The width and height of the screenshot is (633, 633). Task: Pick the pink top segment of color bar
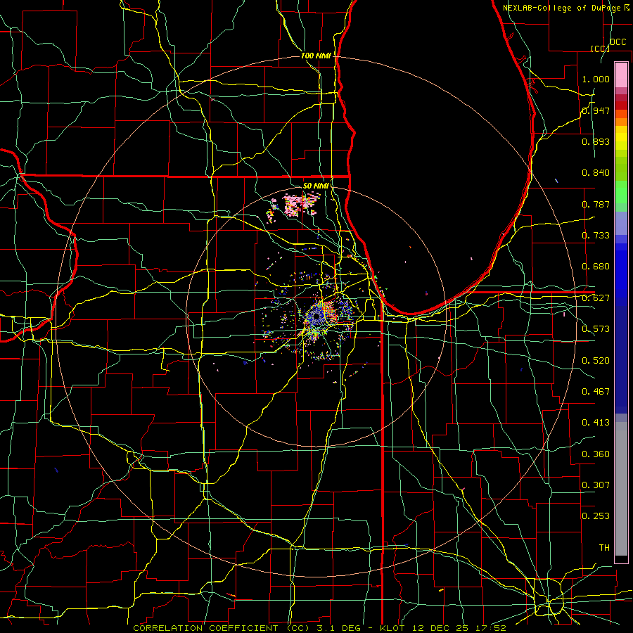pyautogui.click(x=621, y=75)
